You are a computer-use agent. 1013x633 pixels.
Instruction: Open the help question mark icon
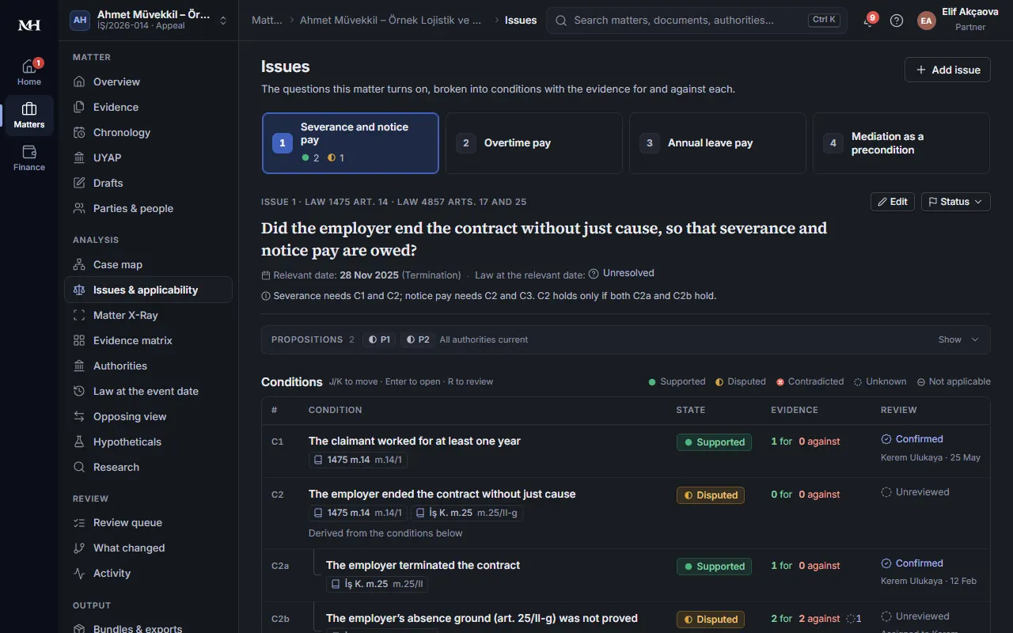pyautogui.click(x=897, y=21)
